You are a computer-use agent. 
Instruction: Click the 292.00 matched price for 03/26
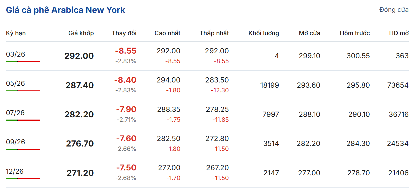79,56
